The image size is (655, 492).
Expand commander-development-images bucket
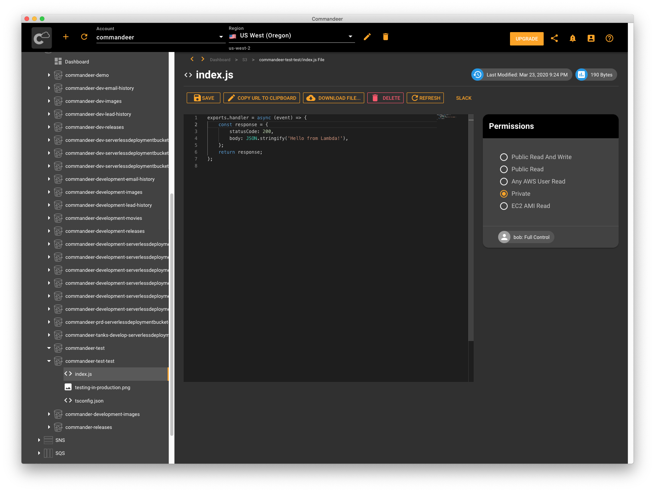49,414
